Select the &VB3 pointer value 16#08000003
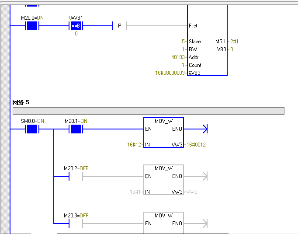Screen dimensions: 298x234 click(170, 73)
